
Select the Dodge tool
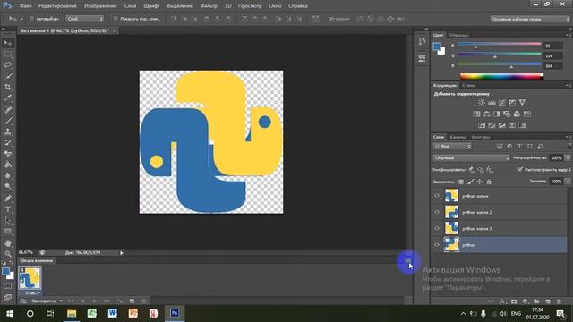[8, 187]
